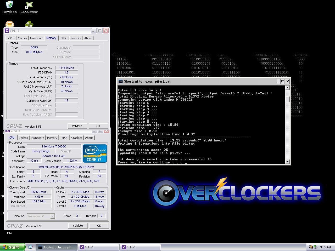Click OK in the lower CPU-Z window
Screen dimensions: 335x251
[99, 226]
